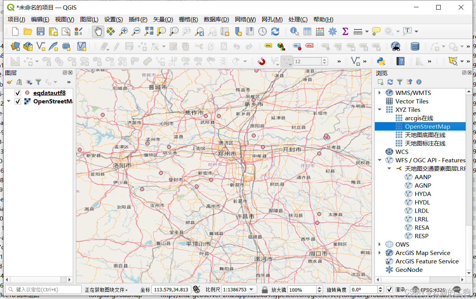Open the Field Calculator abacus icon
476x299 pixels.
coord(320,31)
